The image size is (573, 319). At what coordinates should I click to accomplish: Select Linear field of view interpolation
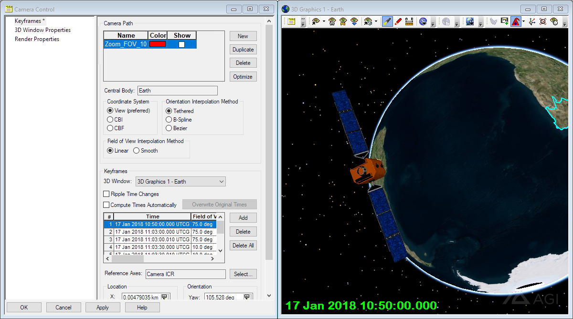[110, 151]
